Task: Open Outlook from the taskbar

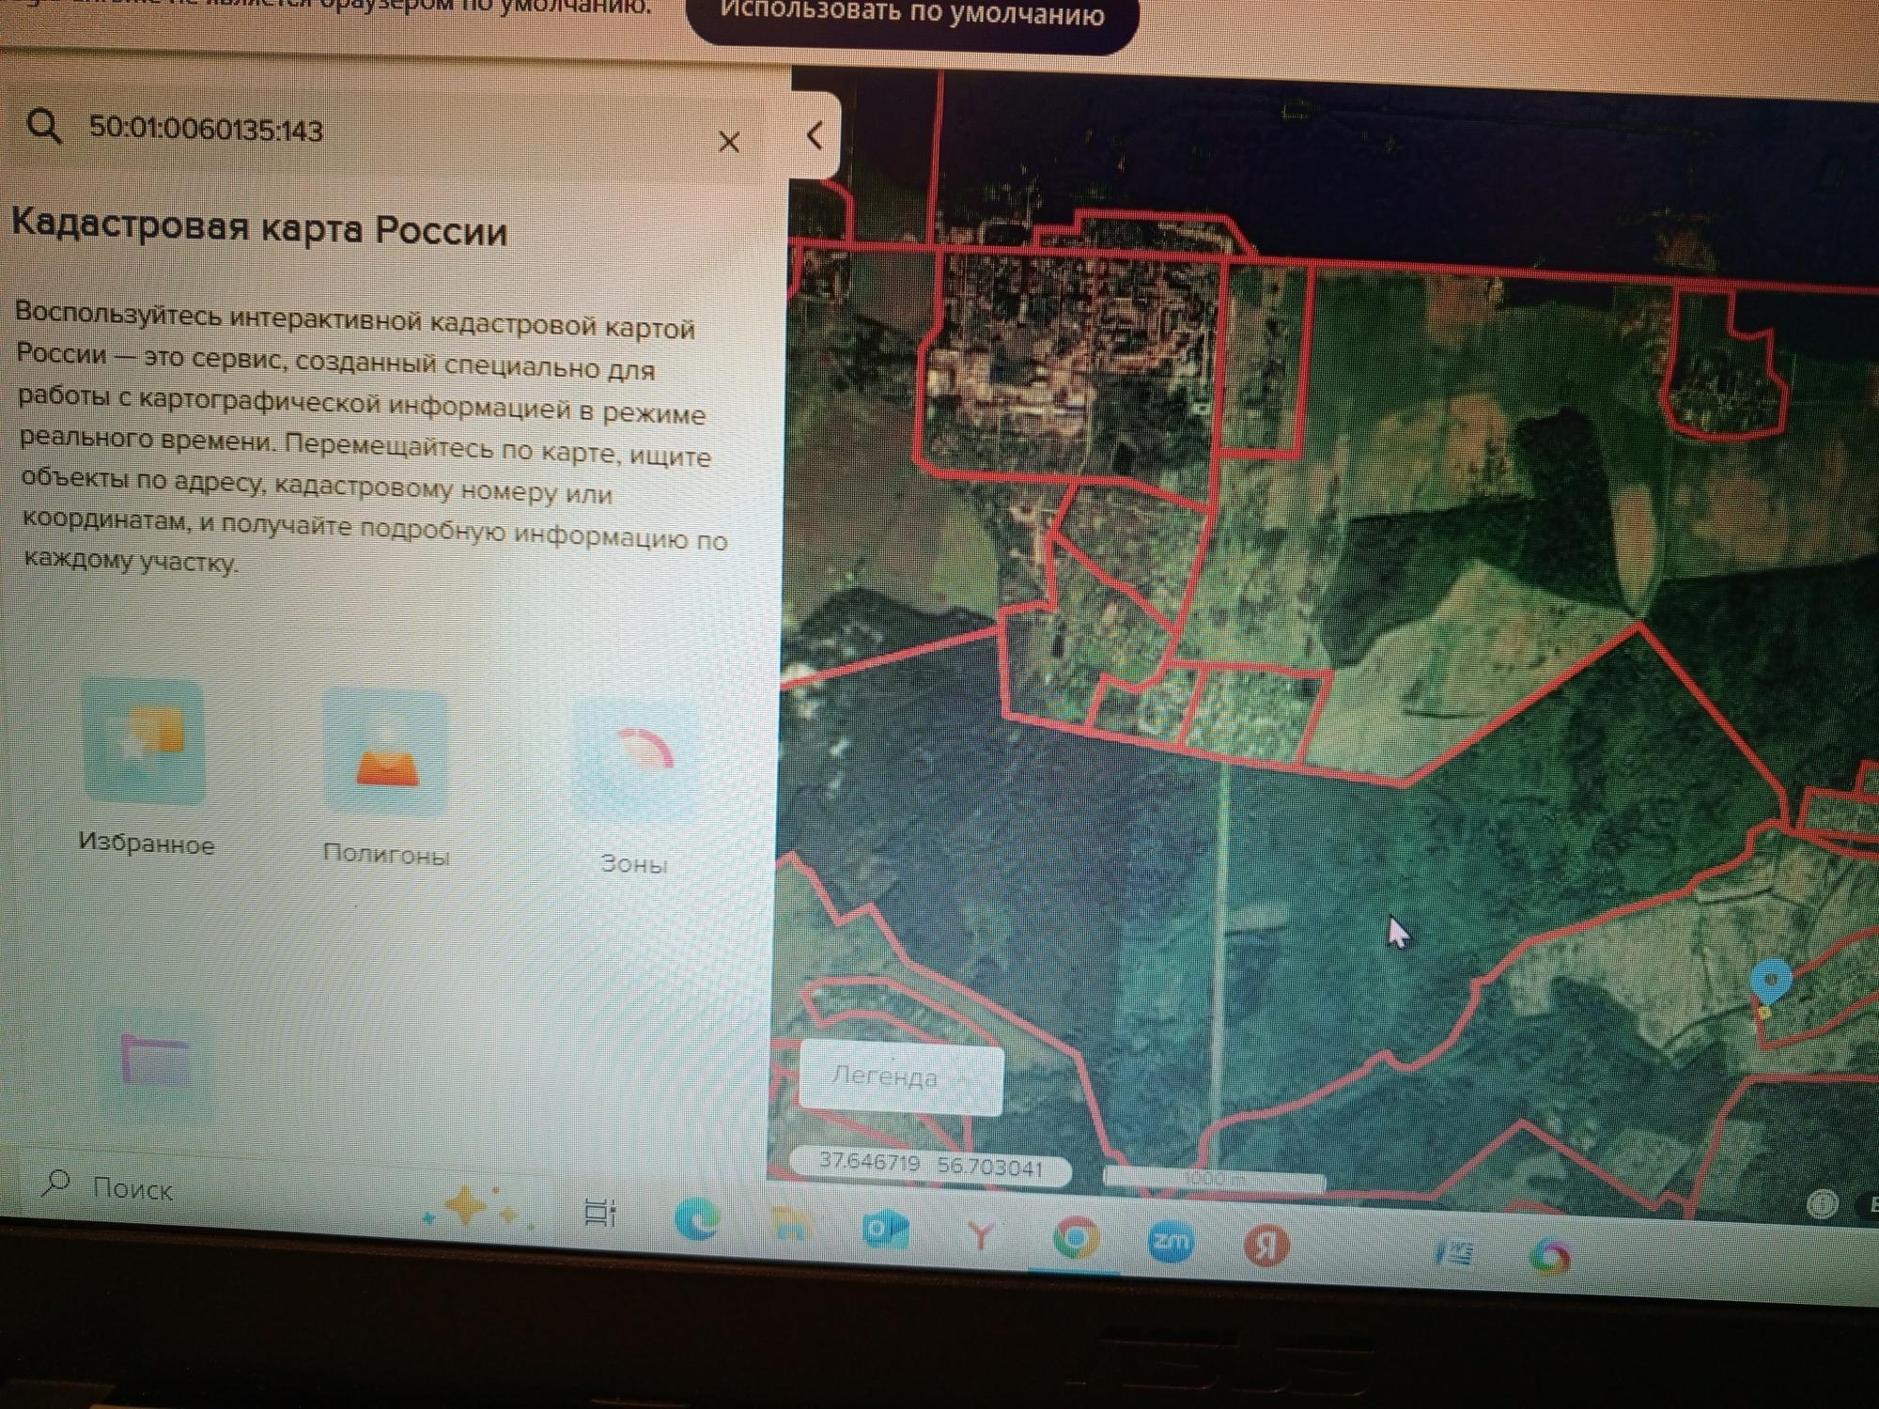Action: point(885,1230)
